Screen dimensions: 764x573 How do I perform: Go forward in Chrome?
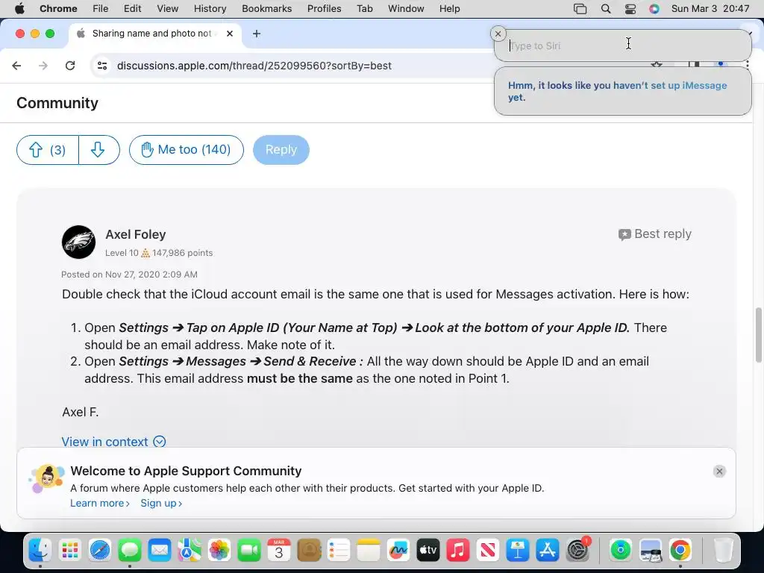coord(43,66)
